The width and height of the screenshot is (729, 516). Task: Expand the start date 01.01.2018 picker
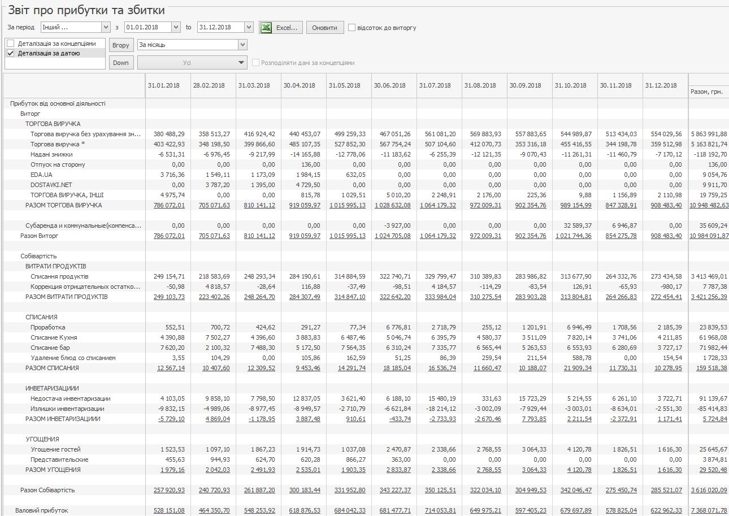[175, 27]
